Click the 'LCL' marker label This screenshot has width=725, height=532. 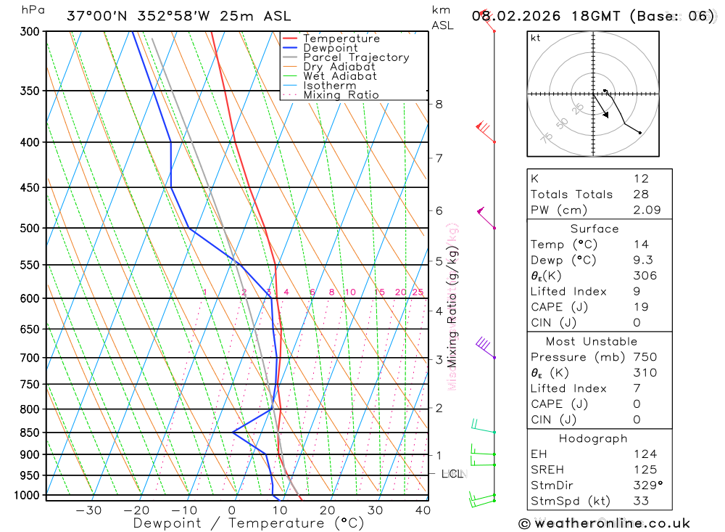click(452, 474)
